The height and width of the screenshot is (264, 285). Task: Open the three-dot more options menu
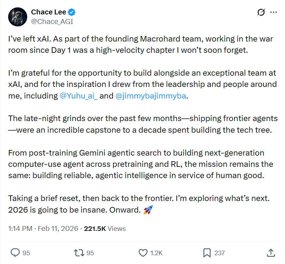pos(273,12)
